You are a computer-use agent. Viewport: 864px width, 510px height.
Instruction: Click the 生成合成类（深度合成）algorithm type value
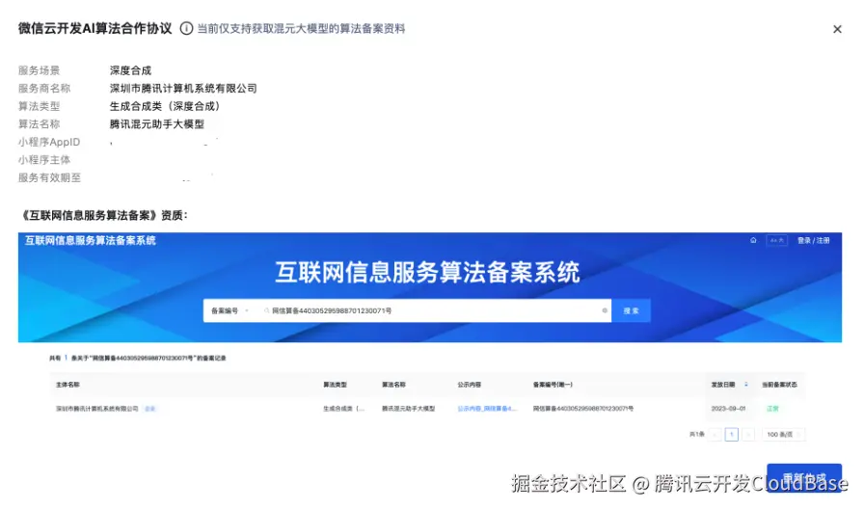coord(165,106)
